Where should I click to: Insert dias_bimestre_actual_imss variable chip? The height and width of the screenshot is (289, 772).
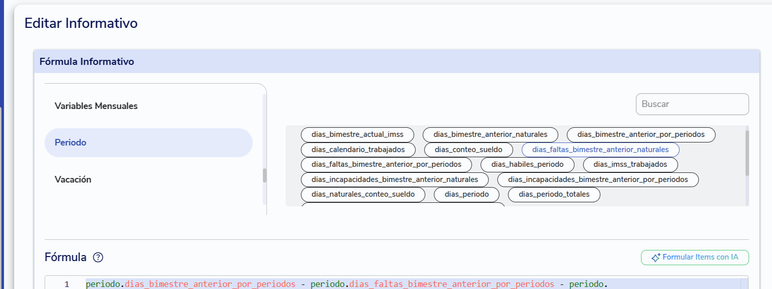click(357, 135)
